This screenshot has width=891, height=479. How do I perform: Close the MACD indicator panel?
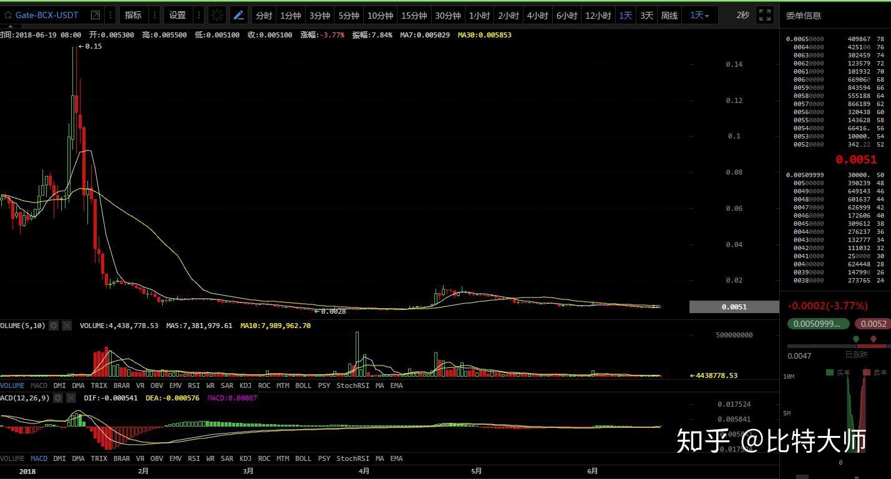[71, 398]
